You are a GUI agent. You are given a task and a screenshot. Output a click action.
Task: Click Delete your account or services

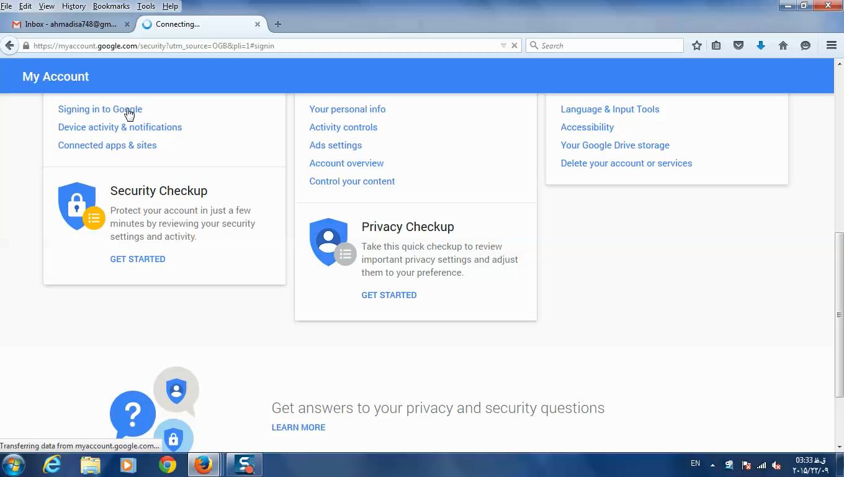[626, 163]
